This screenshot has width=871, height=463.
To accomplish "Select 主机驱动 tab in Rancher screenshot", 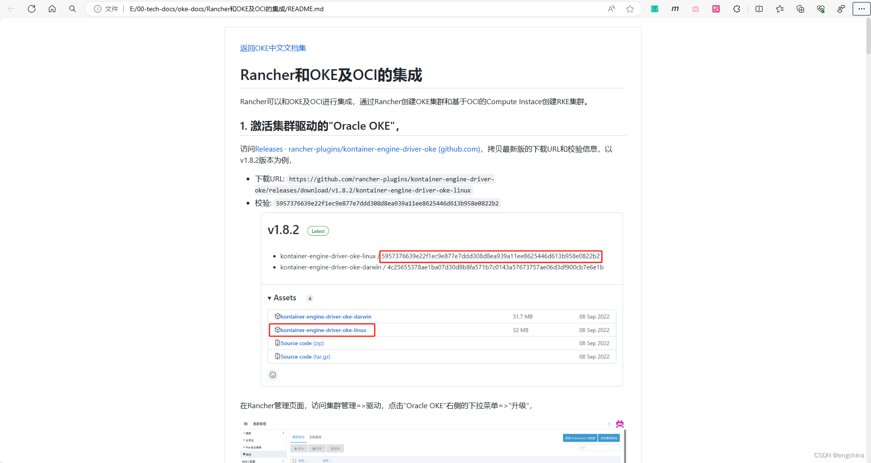I will click(x=315, y=437).
